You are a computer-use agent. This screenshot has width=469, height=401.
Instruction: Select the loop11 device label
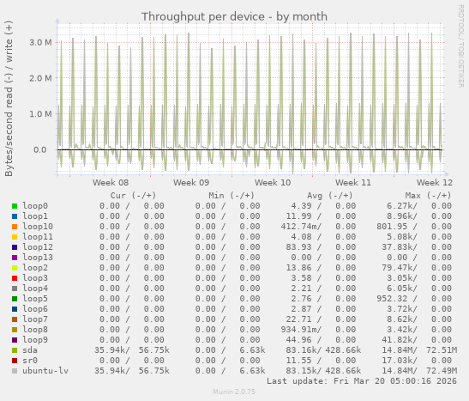(x=38, y=237)
